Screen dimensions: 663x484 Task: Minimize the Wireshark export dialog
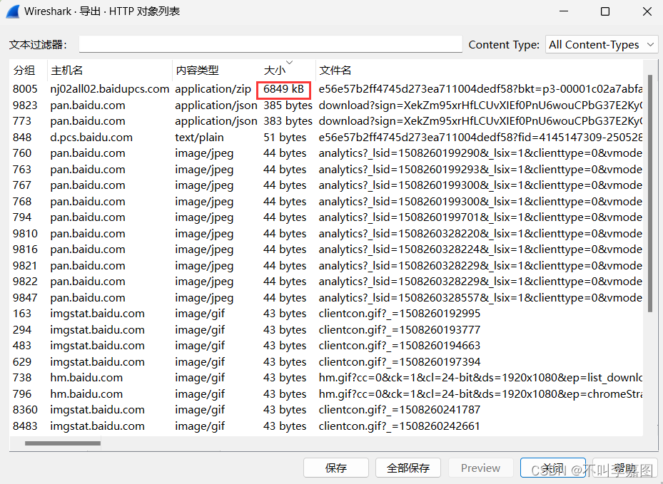tap(564, 11)
